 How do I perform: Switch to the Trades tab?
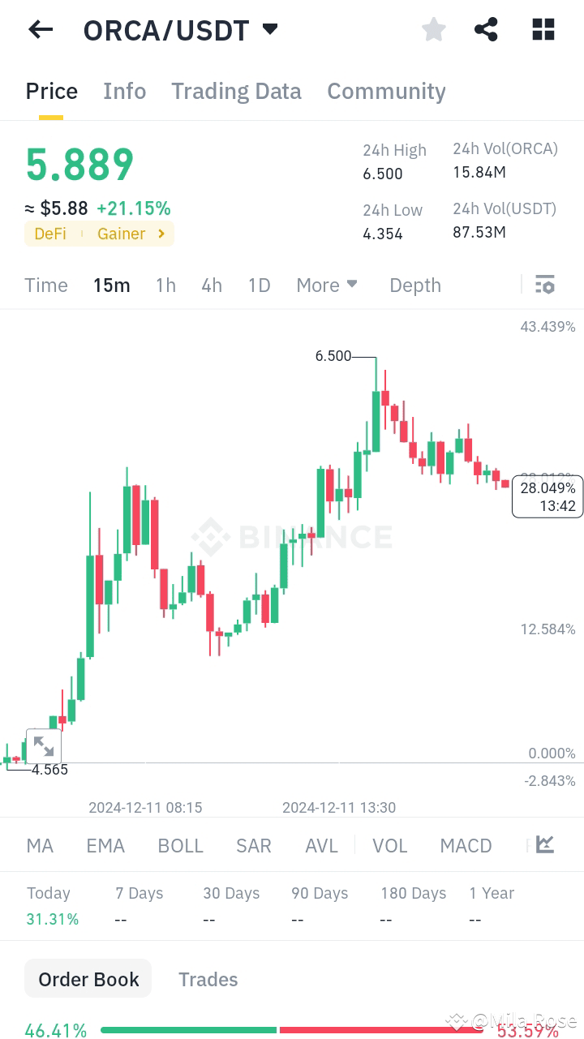pos(208,979)
